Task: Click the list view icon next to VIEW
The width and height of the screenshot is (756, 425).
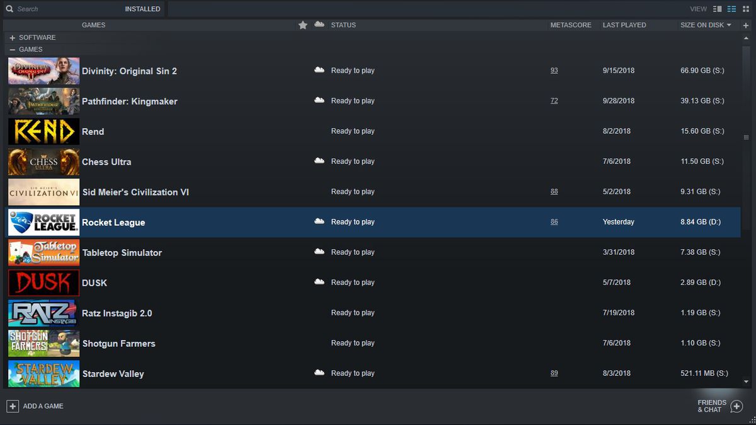Action: pyautogui.click(x=732, y=9)
